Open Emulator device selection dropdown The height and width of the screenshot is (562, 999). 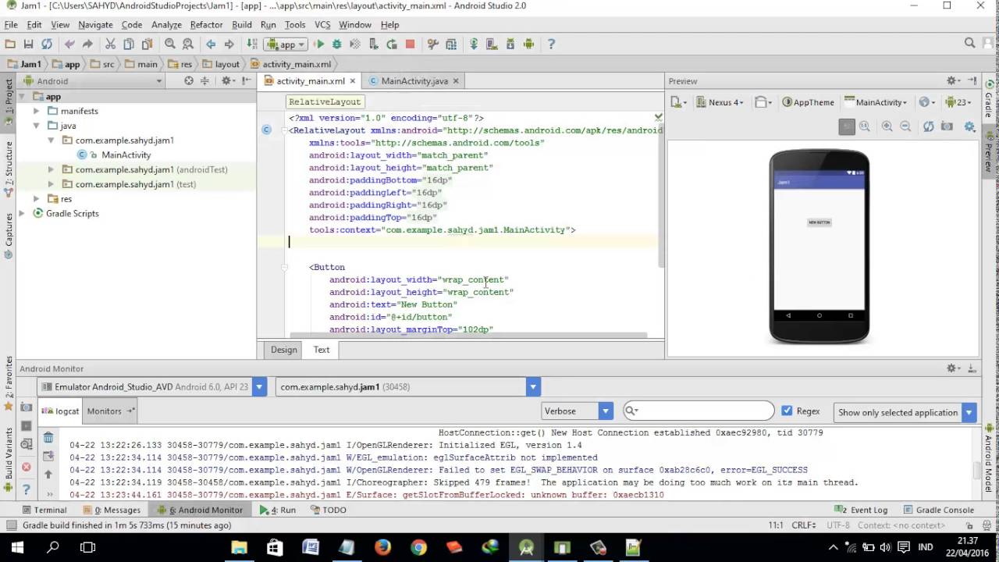[x=154, y=386]
